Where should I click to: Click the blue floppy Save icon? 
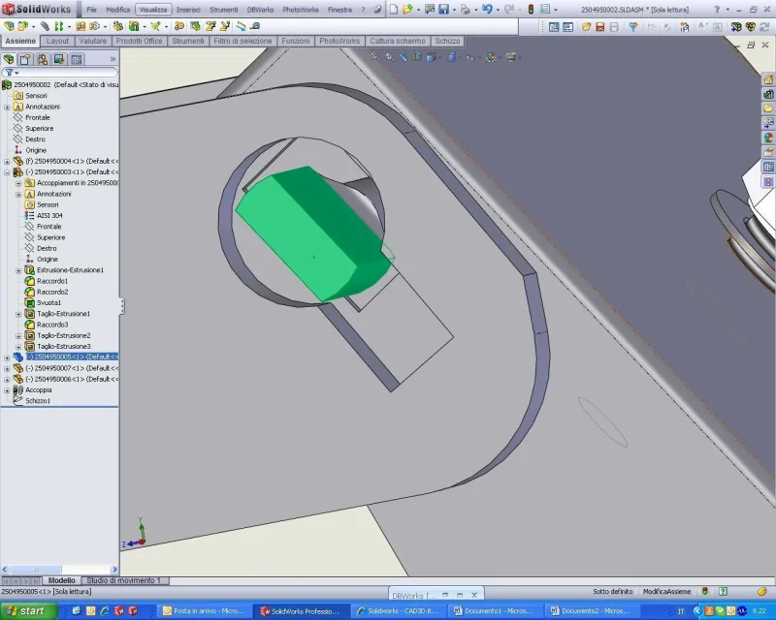[x=443, y=10]
